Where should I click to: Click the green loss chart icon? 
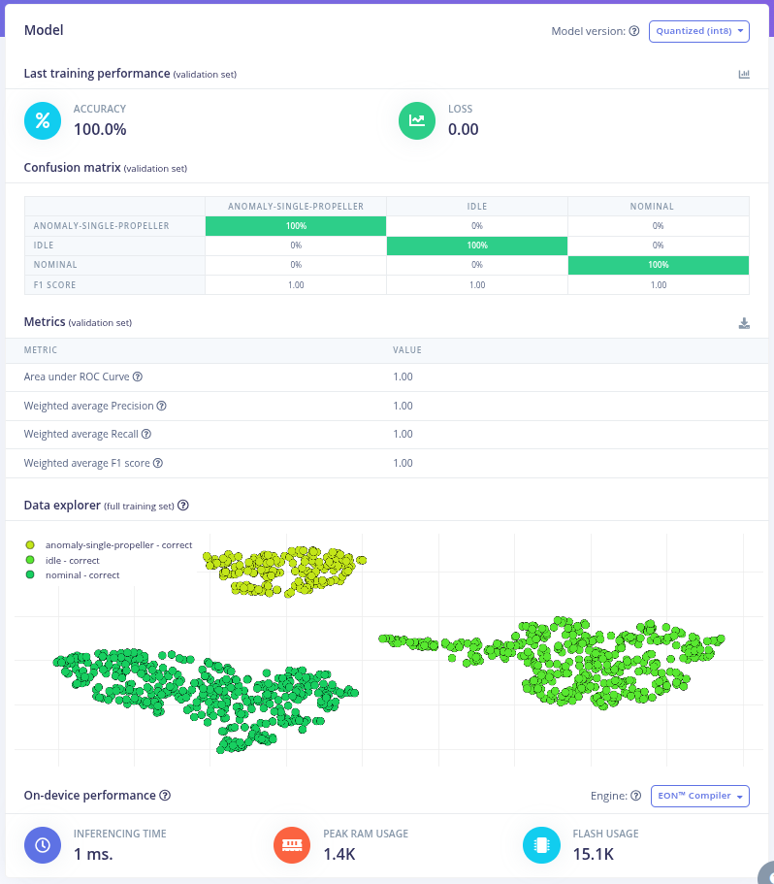coord(417,120)
